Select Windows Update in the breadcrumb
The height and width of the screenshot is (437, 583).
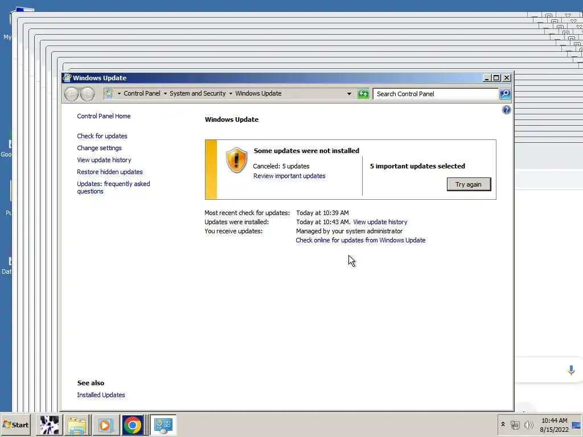258,93
